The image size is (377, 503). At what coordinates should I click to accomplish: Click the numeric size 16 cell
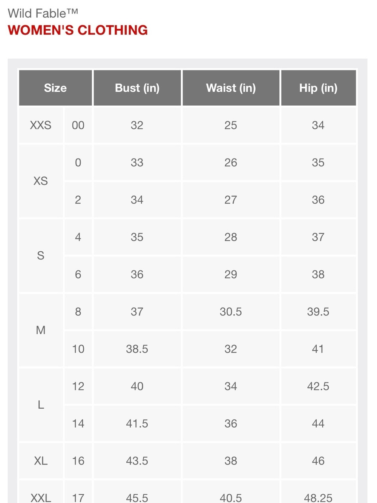(78, 461)
